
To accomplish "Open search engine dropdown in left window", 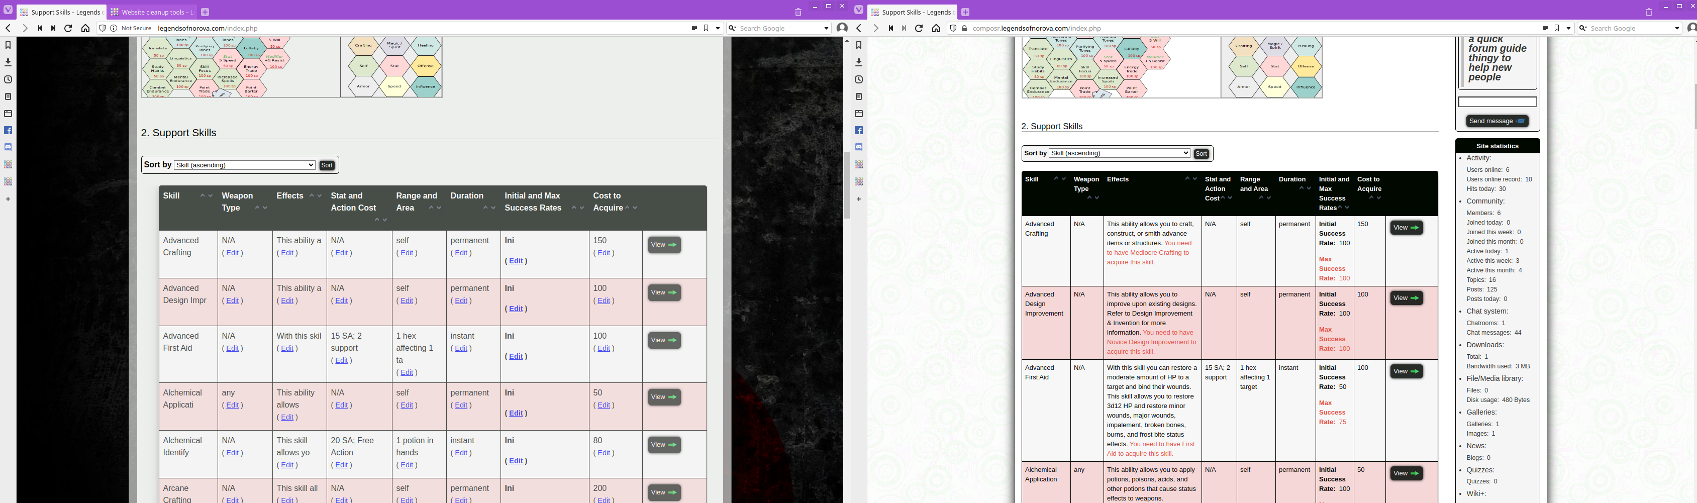I will (826, 28).
